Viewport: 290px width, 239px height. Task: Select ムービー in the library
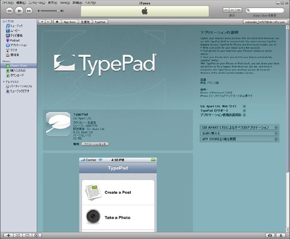point(13,31)
